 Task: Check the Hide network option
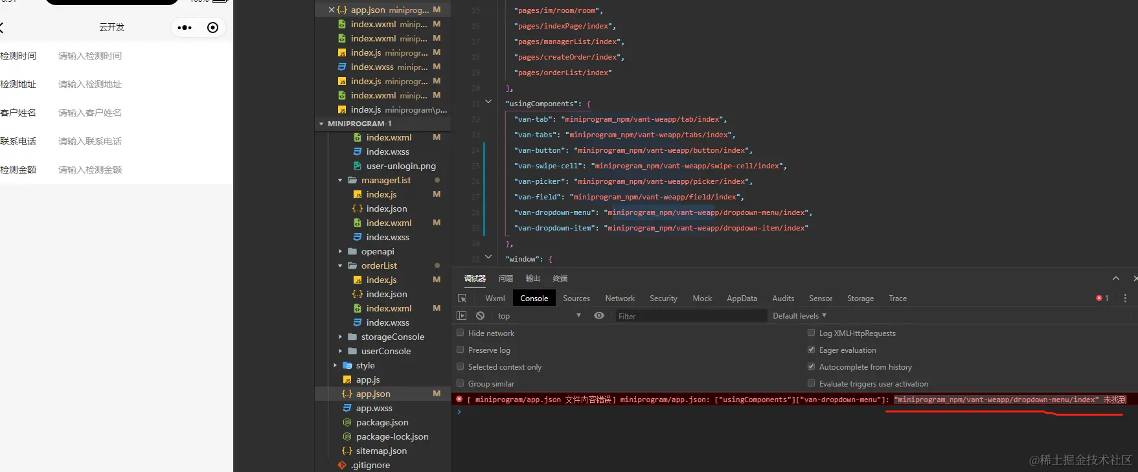[461, 333]
